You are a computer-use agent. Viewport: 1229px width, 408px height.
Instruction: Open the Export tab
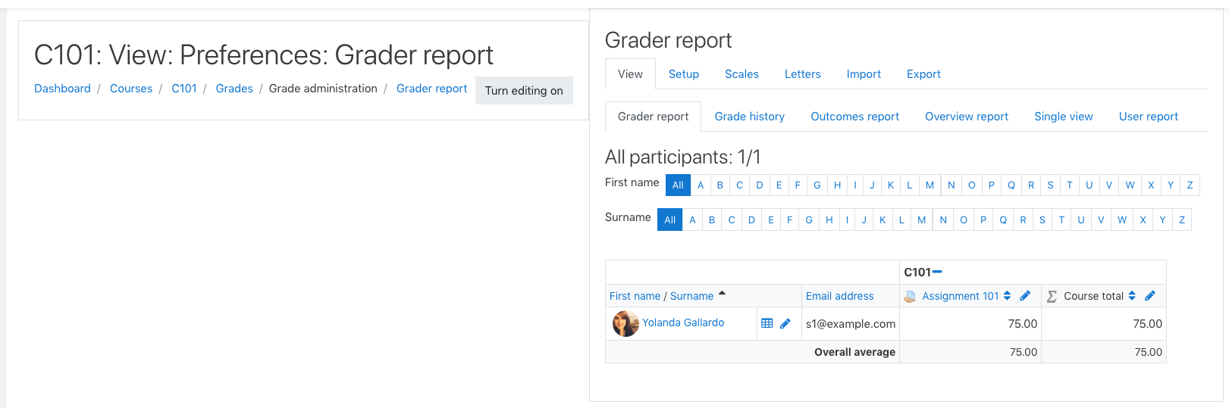(923, 74)
